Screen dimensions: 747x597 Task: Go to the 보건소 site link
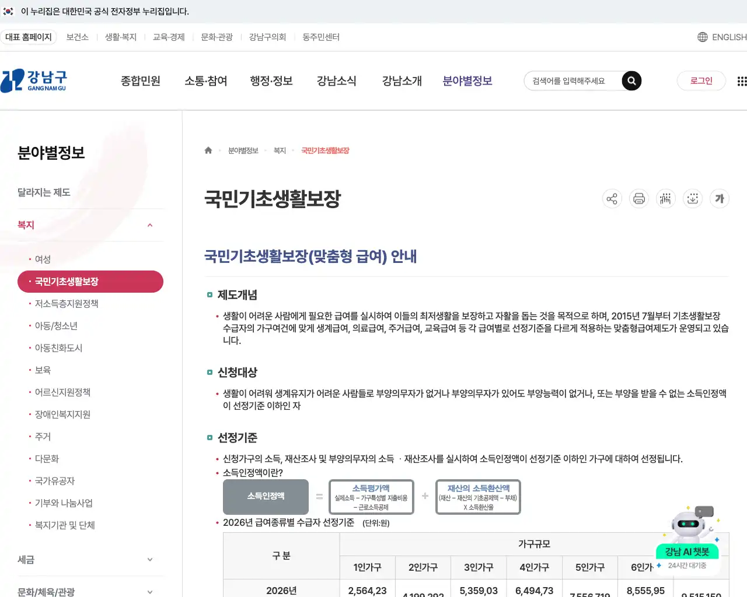pyautogui.click(x=78, y=37)
